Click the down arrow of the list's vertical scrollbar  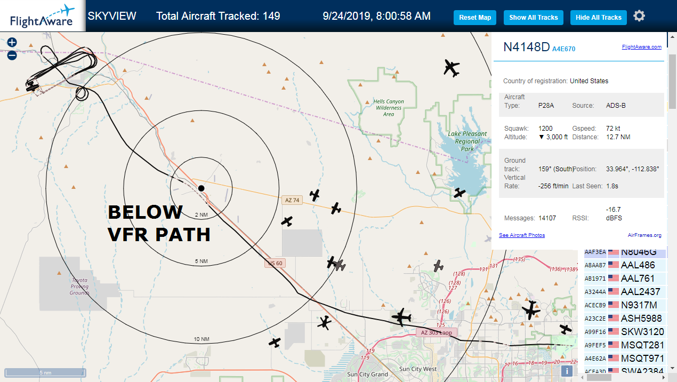pyautogui.click(x=672, y=369)
